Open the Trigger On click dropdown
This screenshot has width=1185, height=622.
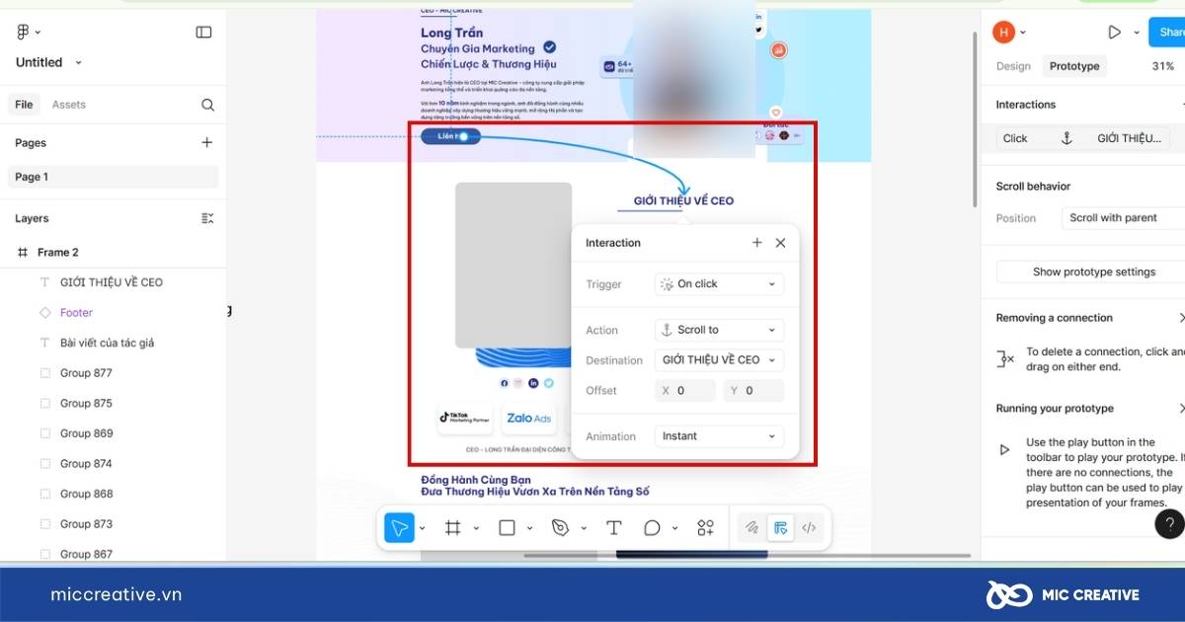(719, 284)
